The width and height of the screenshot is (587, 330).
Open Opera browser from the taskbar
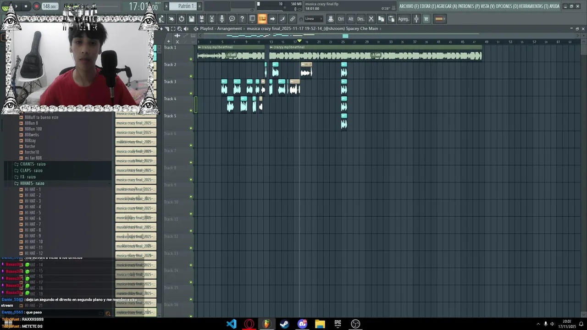coord(249,324)
